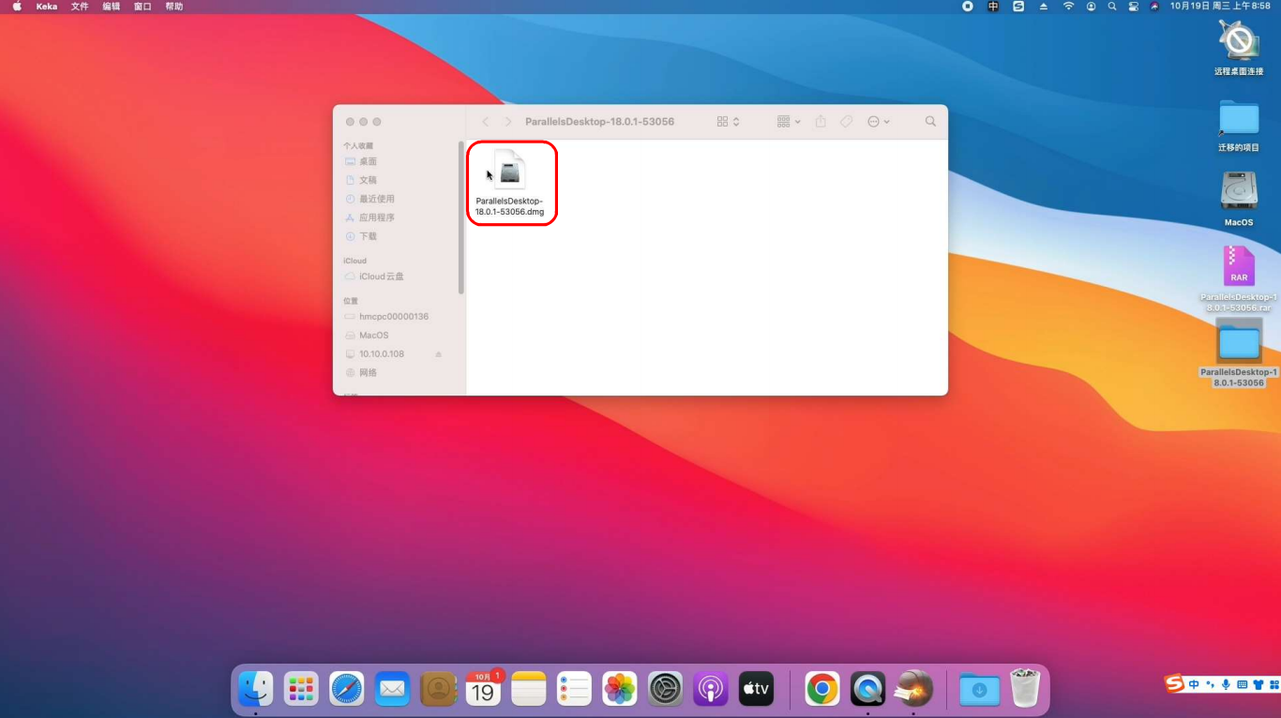
Task: Launch Safari from the Dock
Action: pyautogui.click(x=347, y=690)
